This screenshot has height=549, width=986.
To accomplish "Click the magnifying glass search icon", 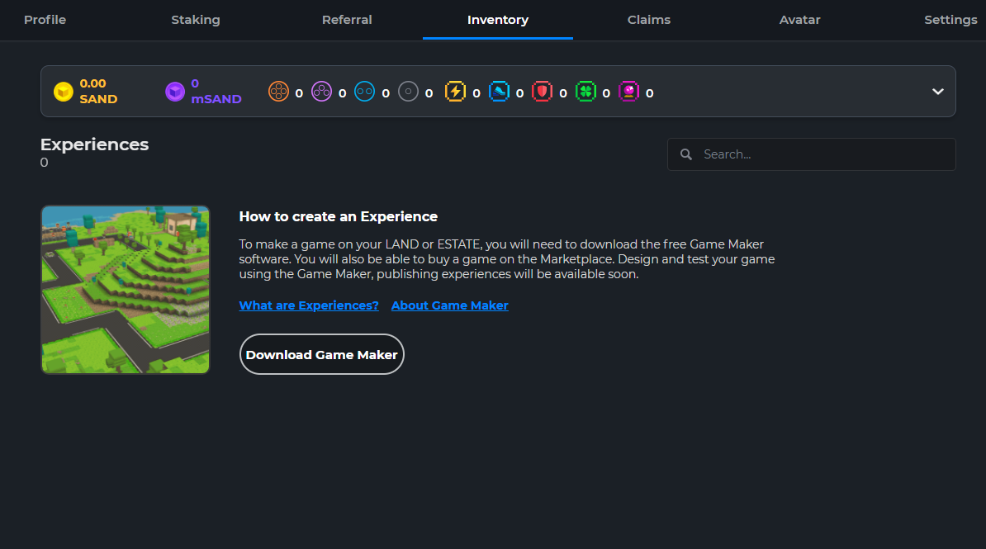I will tap(686, 154).
